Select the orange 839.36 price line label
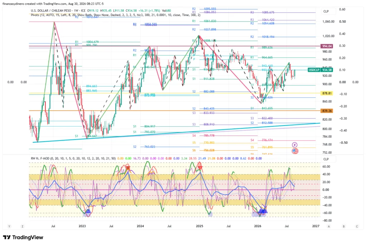The height and width of the screenshot is (245, 366). pos(327,111)
